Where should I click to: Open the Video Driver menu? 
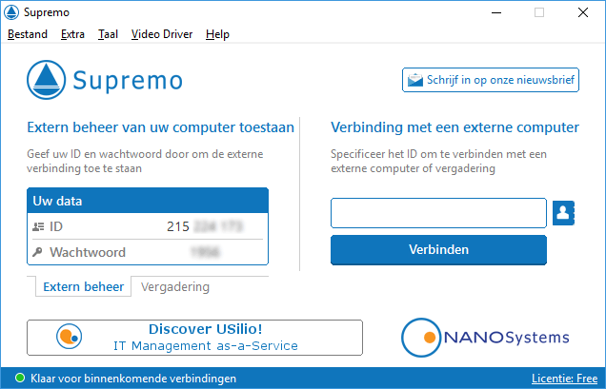click(x=162, y=34)
